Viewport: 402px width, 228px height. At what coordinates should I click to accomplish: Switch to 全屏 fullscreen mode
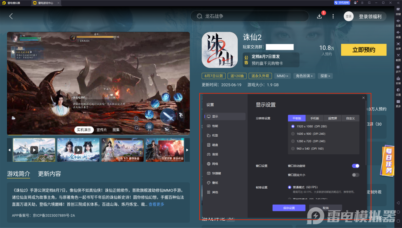click(398, 45)
